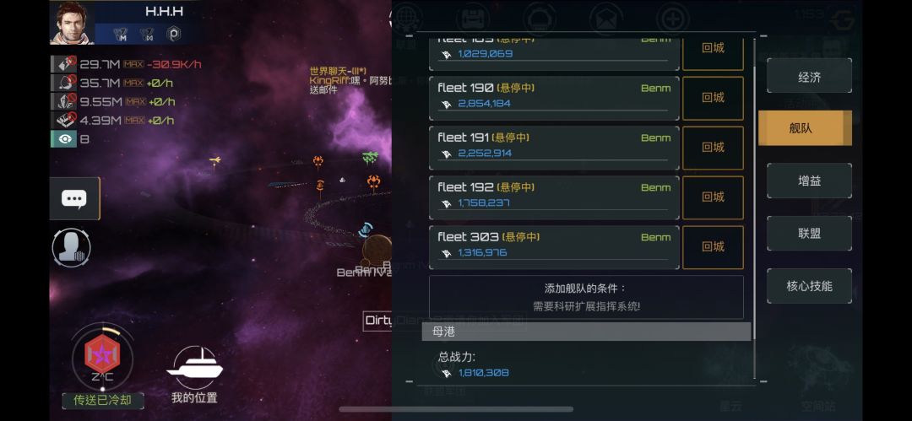Tap the resource icon showing 4.39M

[63, 121]
